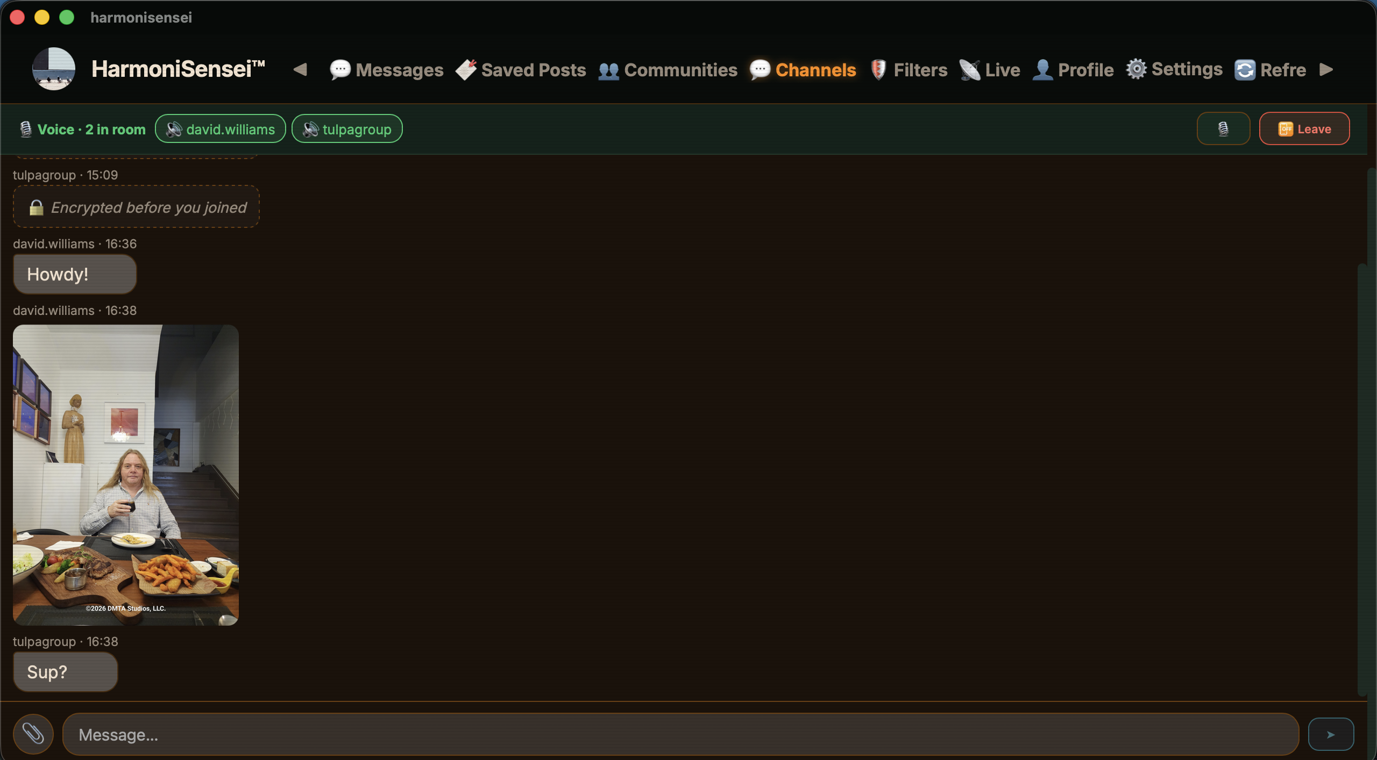This screenshot has width=1377, height=760.
Task: Click the Messages speech bubble icon
Action: coord(340,70)
